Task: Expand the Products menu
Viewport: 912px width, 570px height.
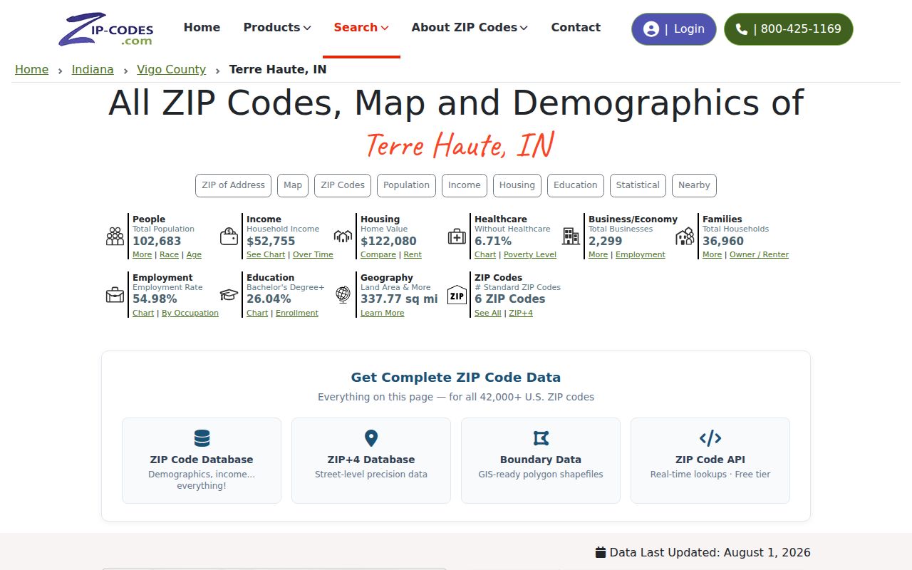Action: 277,28
